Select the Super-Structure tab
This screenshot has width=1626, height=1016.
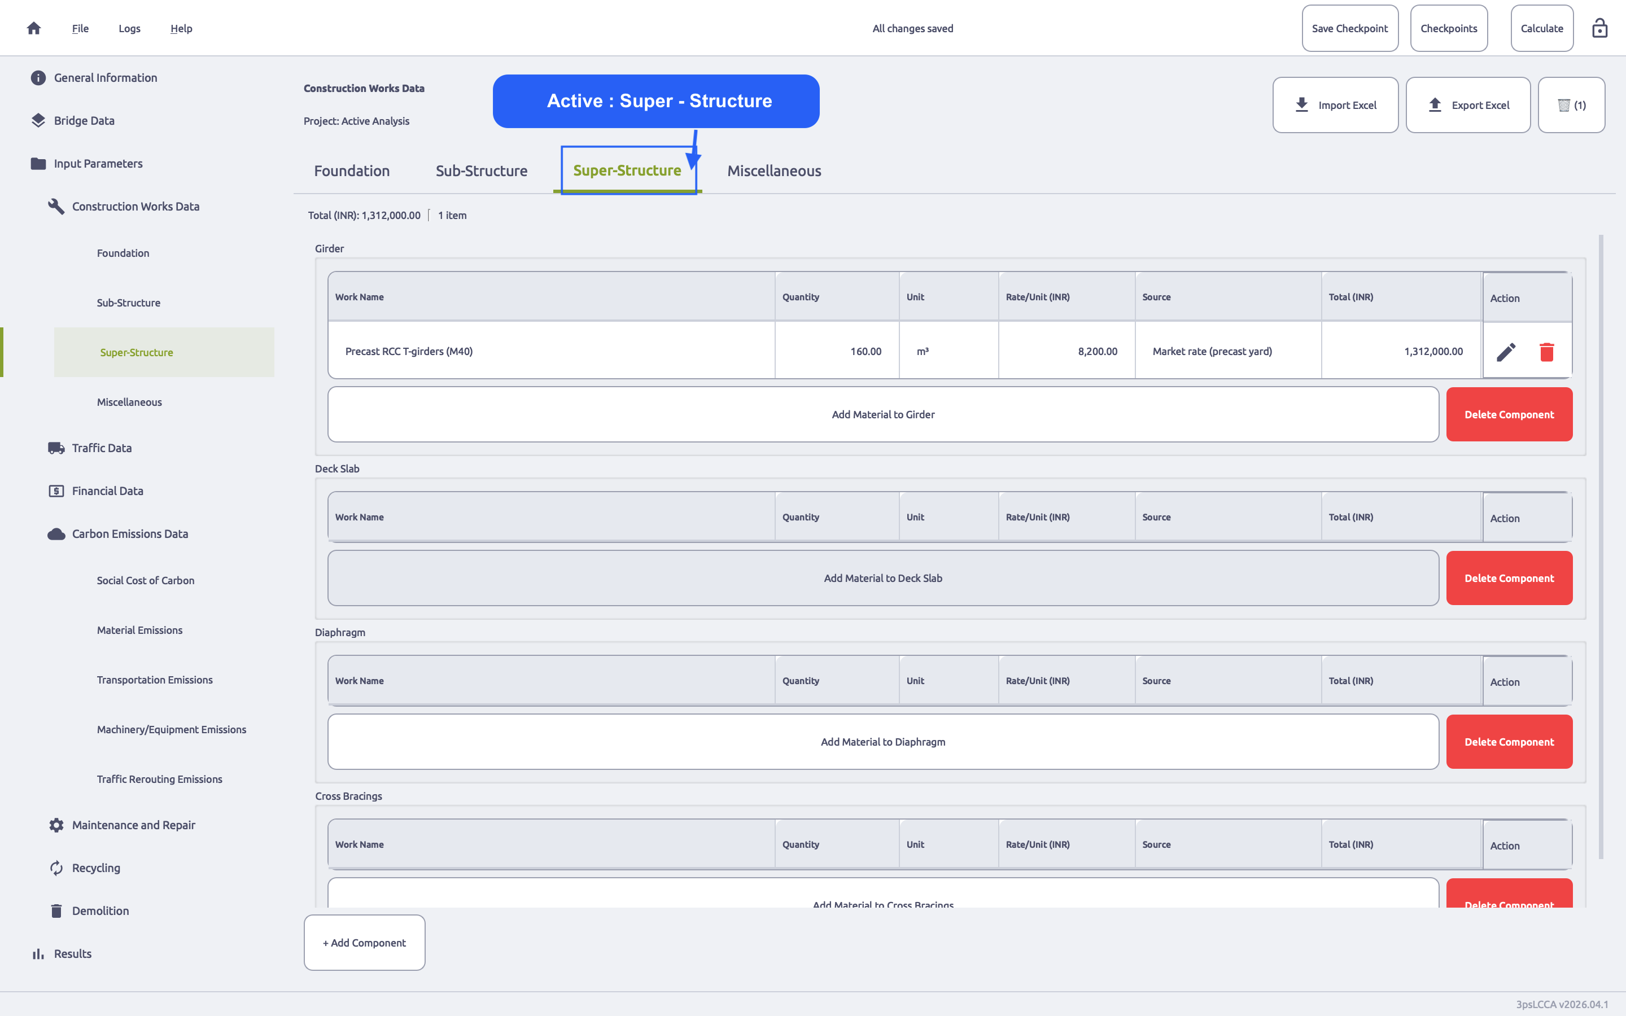click(627, 170)
